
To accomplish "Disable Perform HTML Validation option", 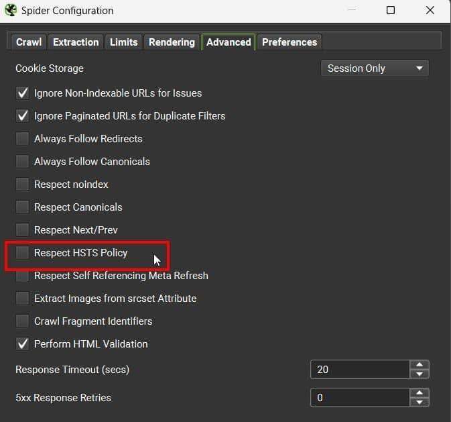I will pos(23,344).
